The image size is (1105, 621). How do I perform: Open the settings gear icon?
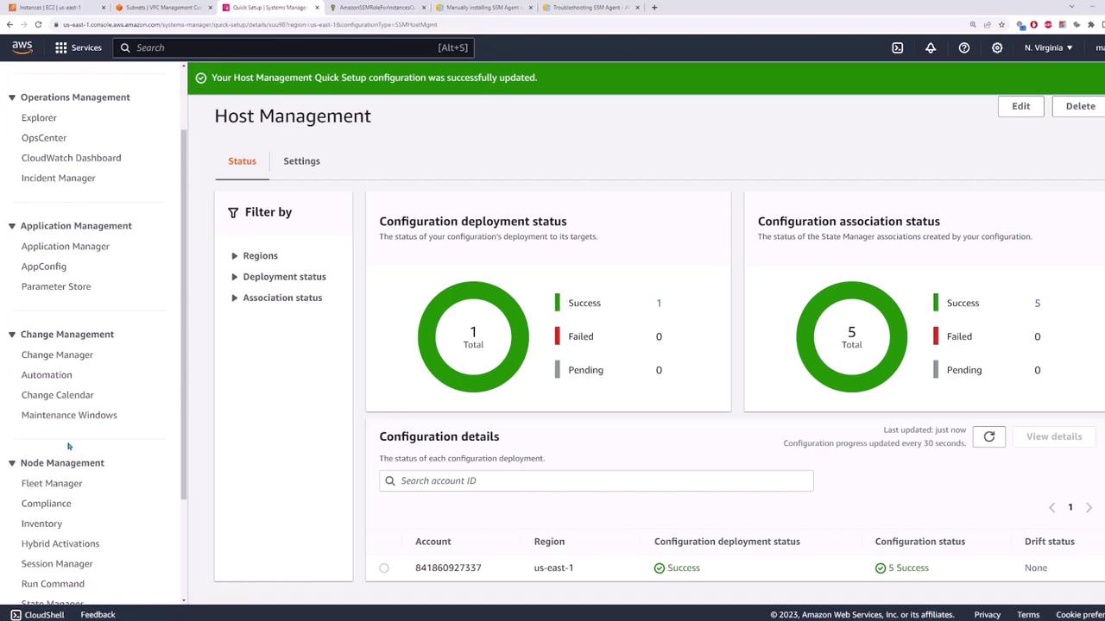(997, 47)
